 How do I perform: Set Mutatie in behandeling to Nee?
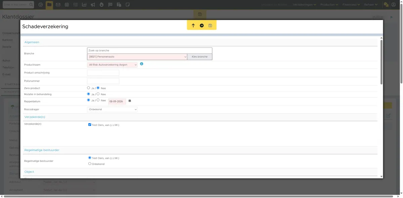(98, 94)
